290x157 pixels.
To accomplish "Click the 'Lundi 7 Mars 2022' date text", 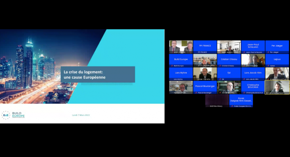I will click(x=81, y=115).
